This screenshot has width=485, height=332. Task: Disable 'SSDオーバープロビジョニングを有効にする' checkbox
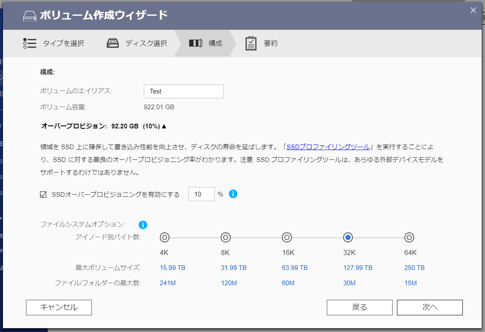pos(43,195)
